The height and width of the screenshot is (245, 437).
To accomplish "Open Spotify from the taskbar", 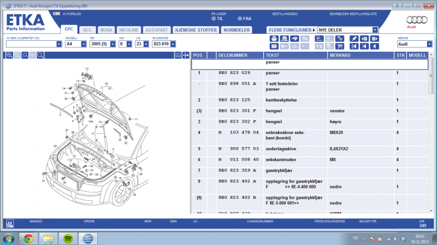I will coord(67,238).
